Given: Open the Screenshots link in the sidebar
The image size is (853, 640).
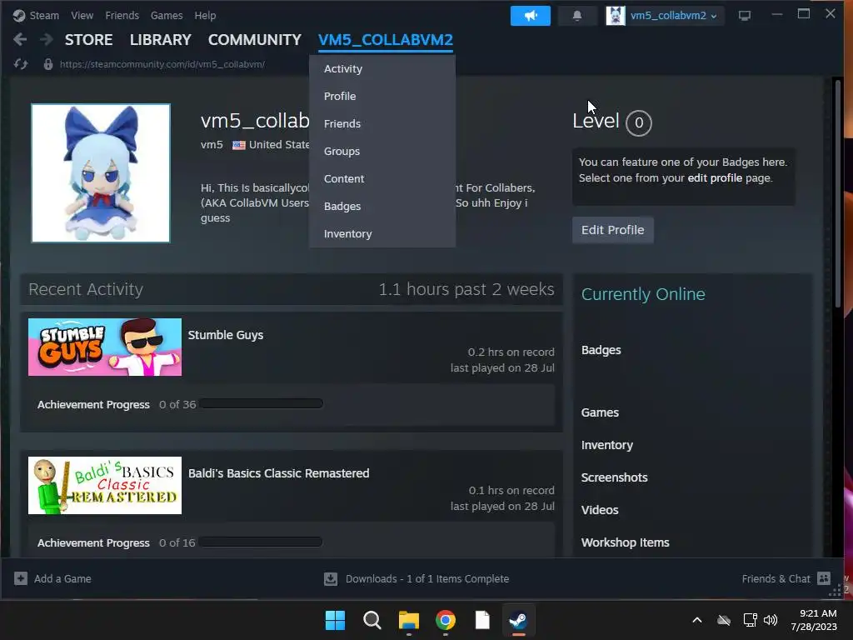Looking at the screenshot, I should [614, 477].
